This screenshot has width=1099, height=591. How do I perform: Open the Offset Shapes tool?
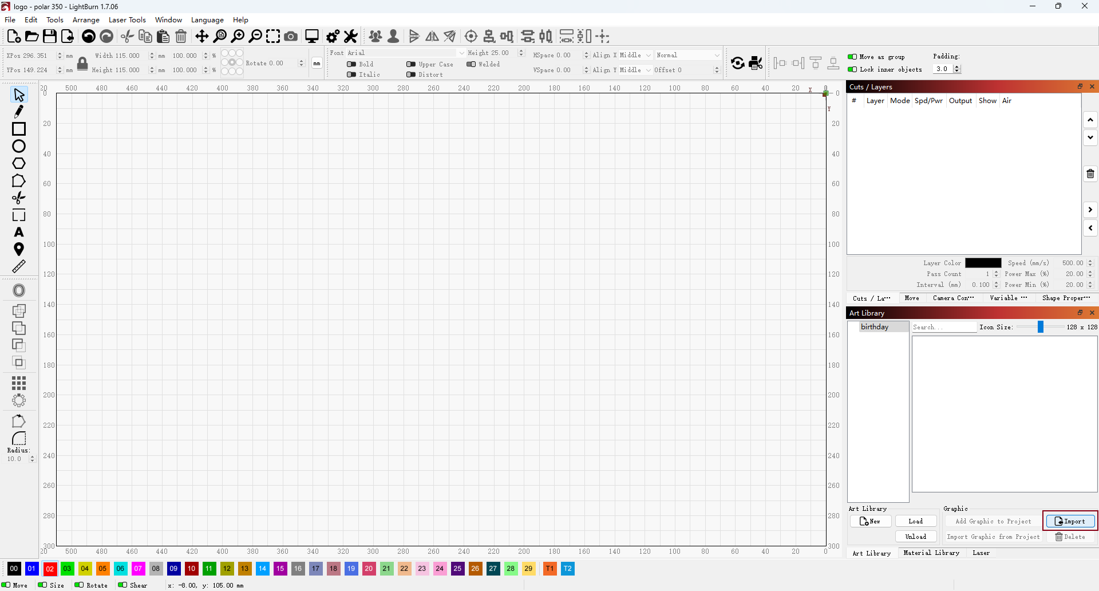coord(19,290)
